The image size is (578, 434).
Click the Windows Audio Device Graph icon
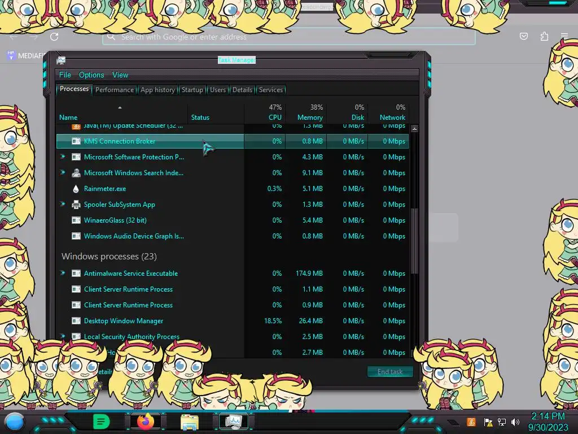point(76,236)
